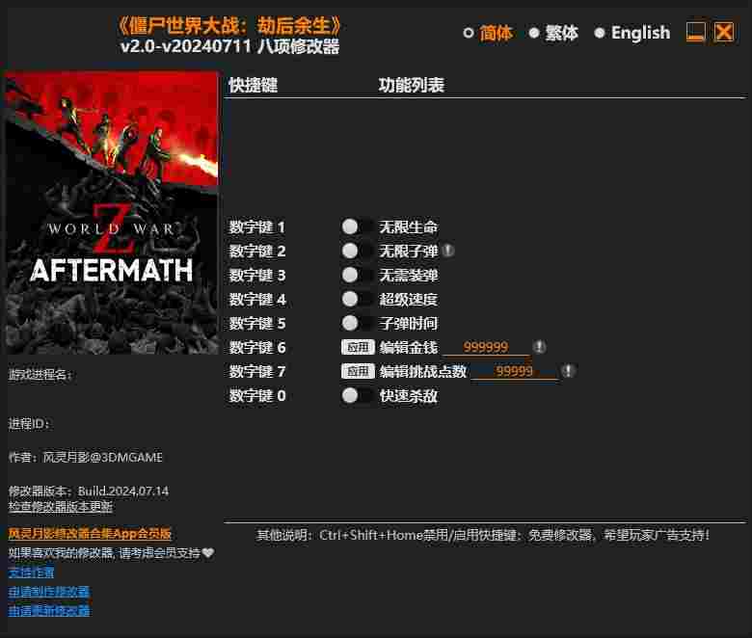752x638 pixels.
Task: Enable the 子弹时间 toggle
Action: tap(358, 323)
